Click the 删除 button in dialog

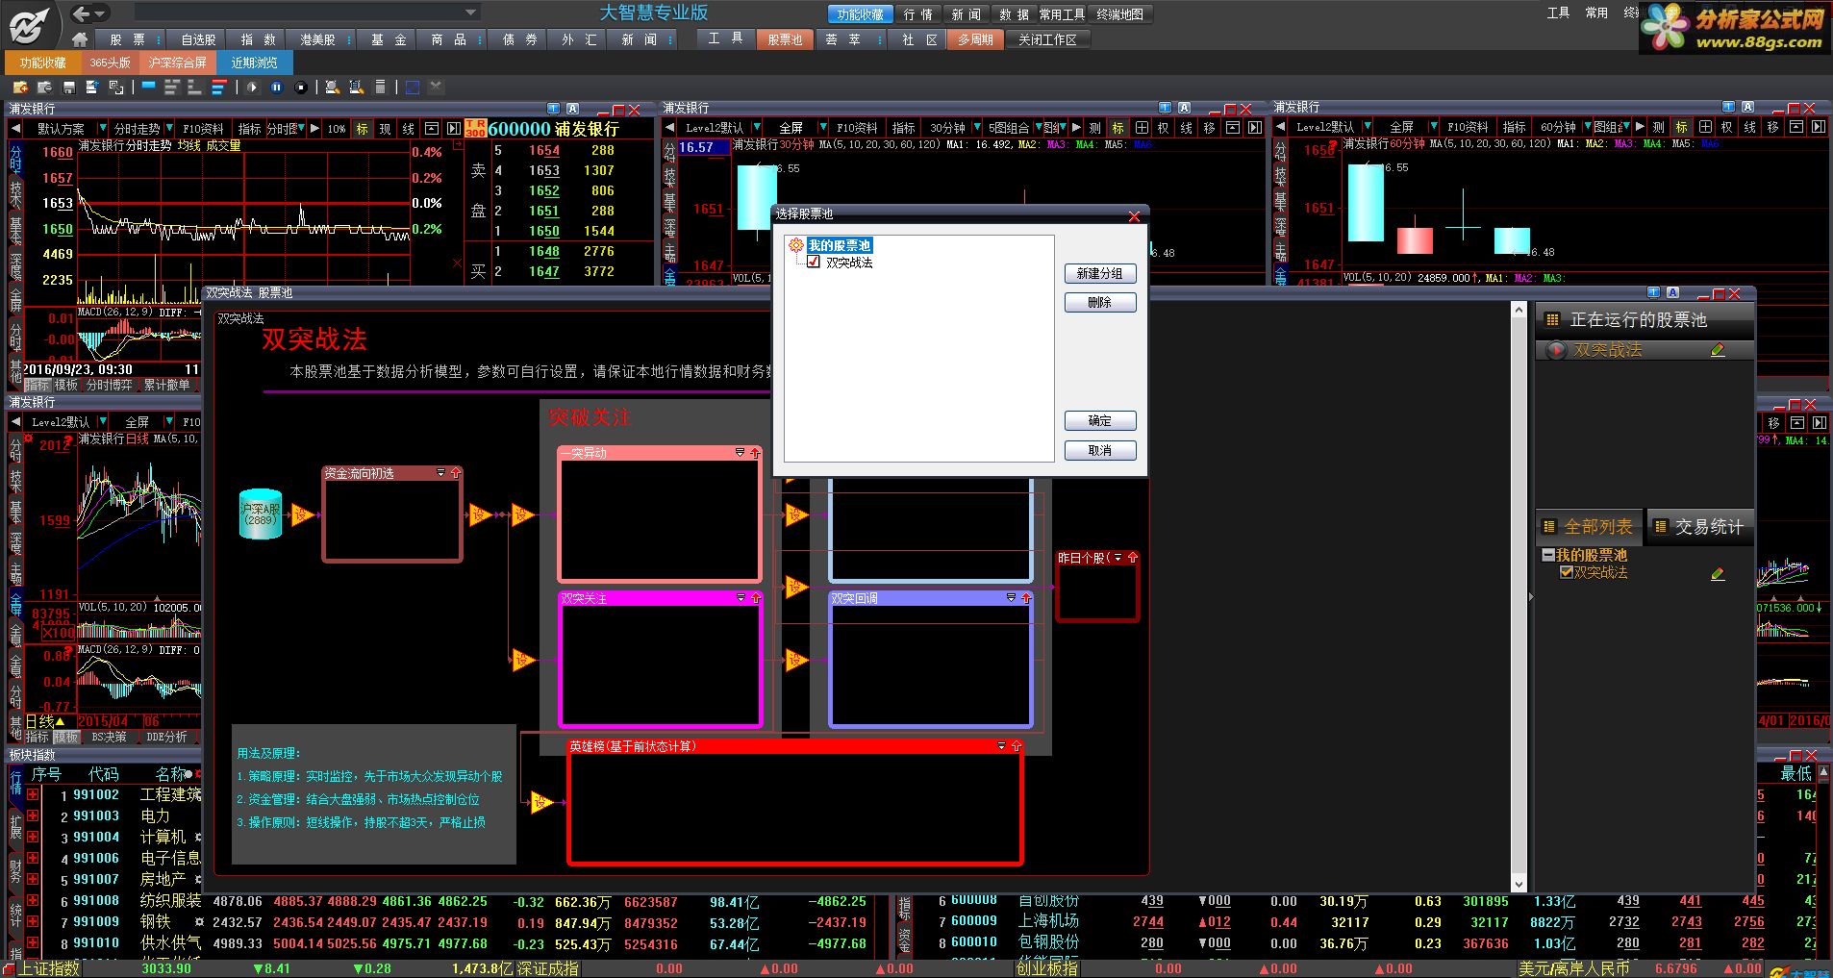pos(1100,303)
